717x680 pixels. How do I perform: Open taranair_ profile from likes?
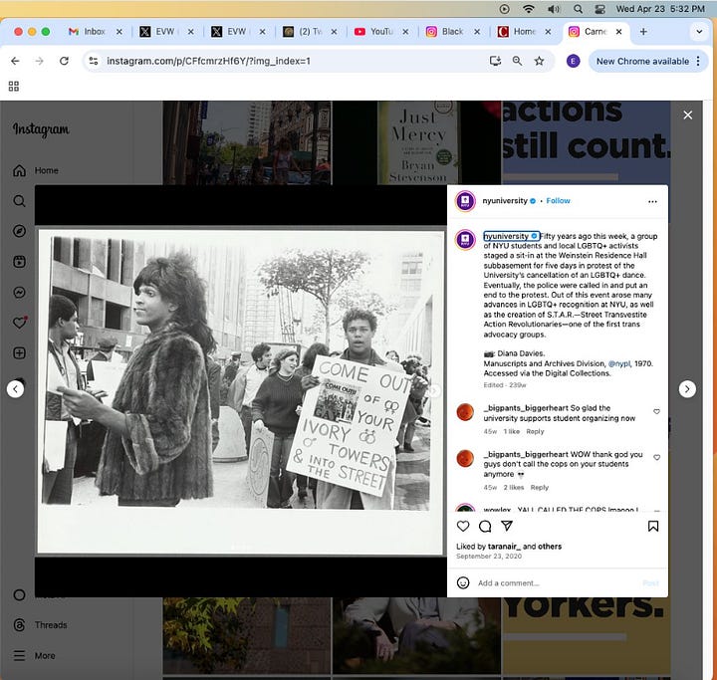click(504, 546)
